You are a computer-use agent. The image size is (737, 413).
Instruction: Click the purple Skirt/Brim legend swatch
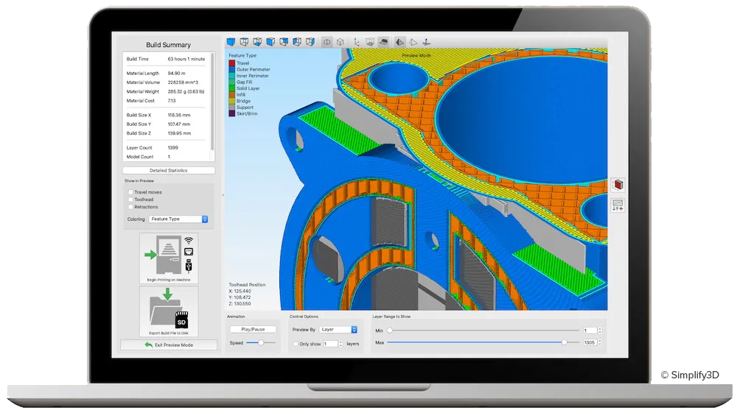point(231,113)
